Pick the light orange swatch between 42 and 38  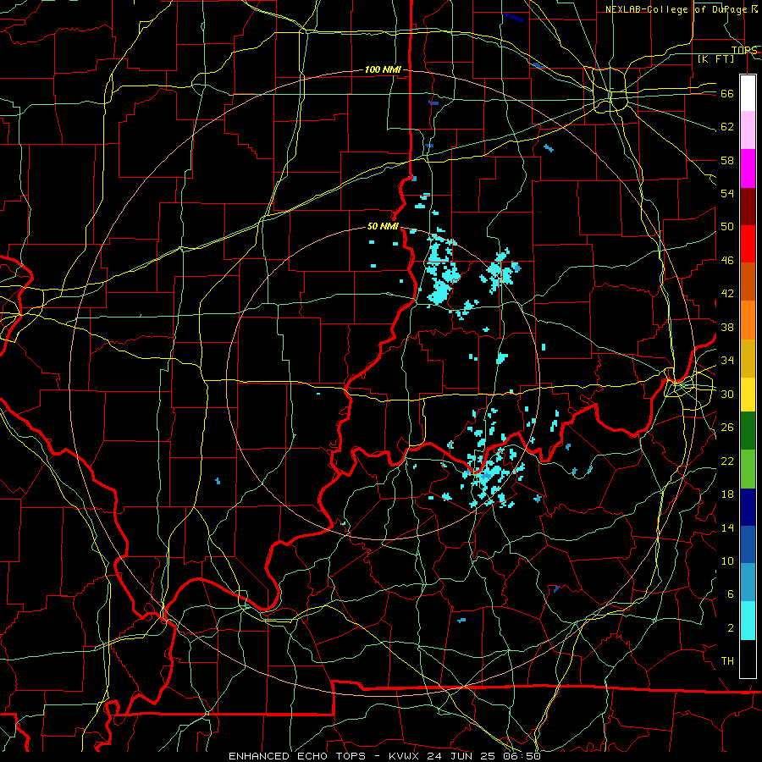tap(748, 320)
